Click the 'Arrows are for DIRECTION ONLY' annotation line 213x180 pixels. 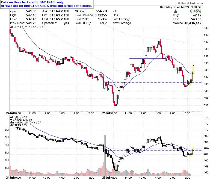click(46, 6)
